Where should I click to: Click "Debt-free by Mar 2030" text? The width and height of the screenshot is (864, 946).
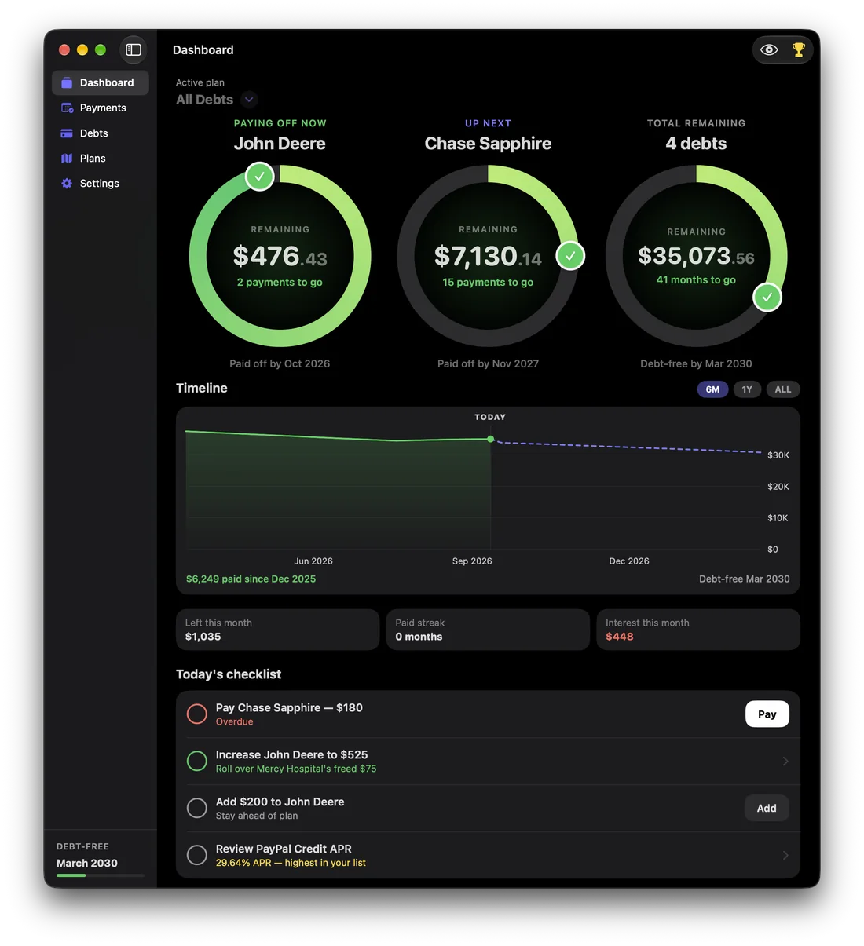point(696,363)
